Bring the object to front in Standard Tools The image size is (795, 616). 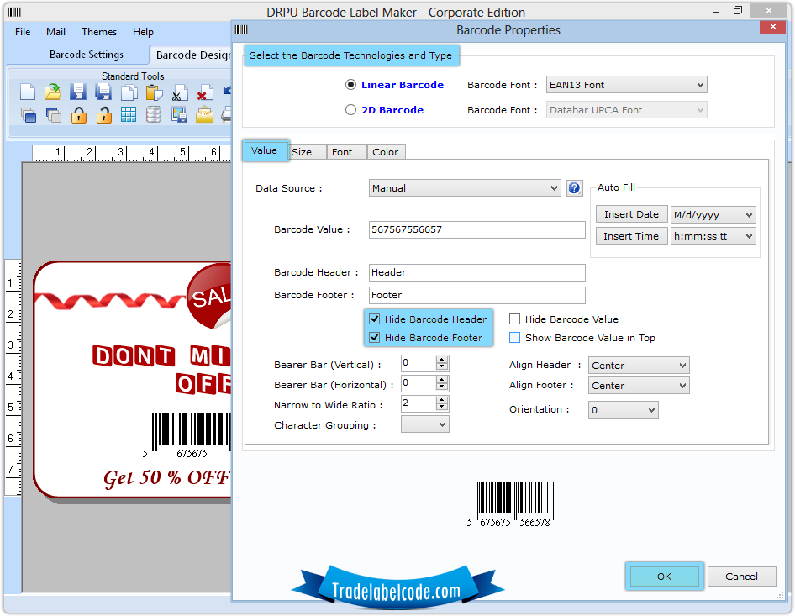point(29,115)
